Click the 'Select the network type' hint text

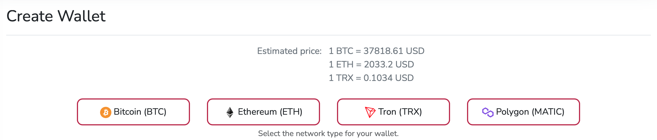pyautogui.click(x=328, y=134)
